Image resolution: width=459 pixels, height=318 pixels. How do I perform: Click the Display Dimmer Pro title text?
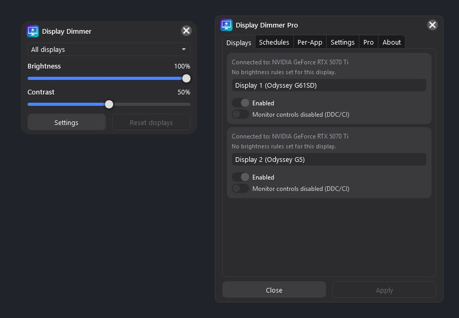267,25
